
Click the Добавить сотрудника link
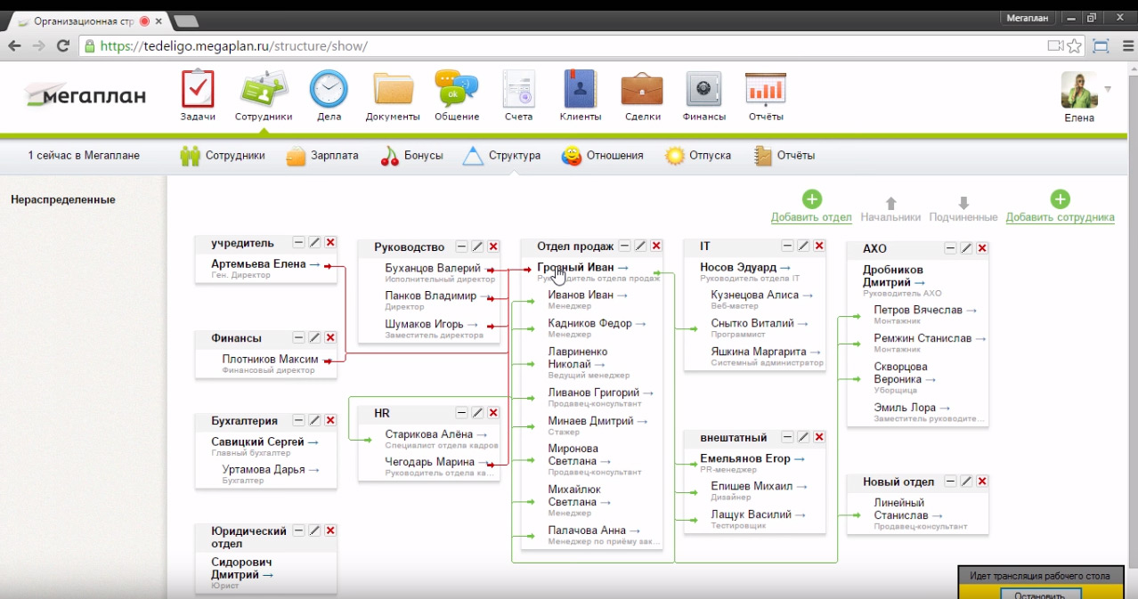coord(1060,217)
